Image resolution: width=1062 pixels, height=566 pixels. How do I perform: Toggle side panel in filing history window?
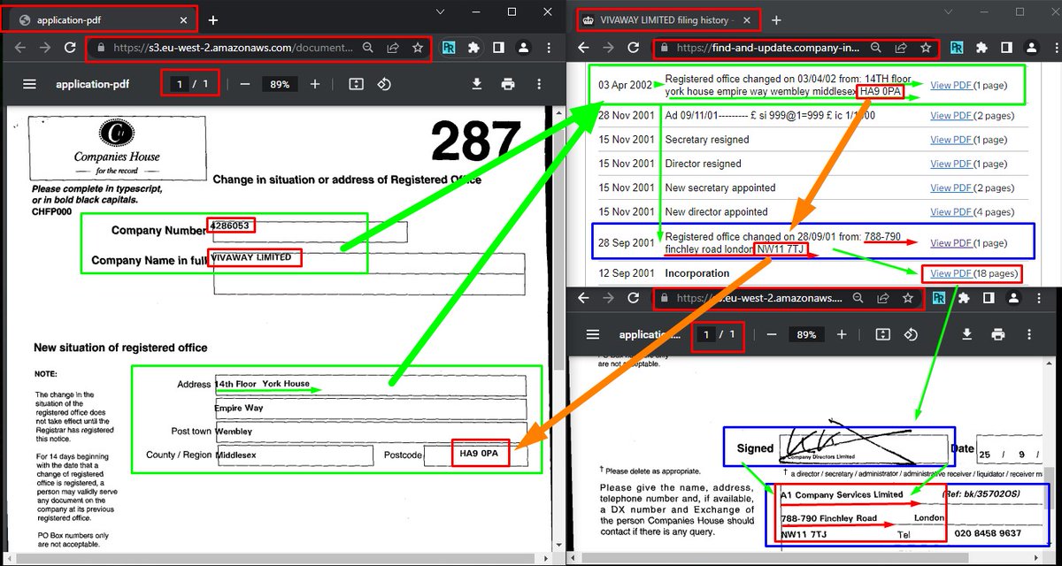pos(1006,48)
